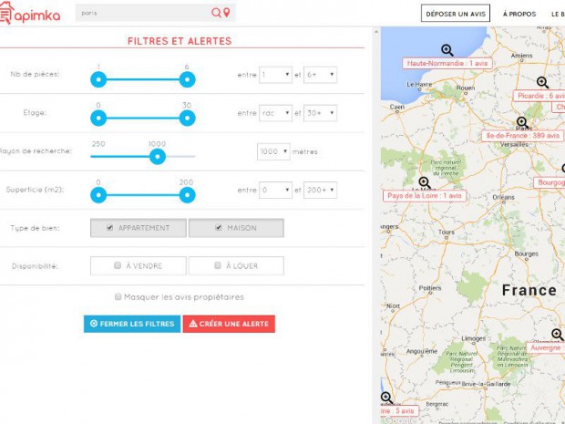This screenshot has height=424, width=565.
Task: Click Superficie maximum slider handle
Action: coord(187,195)
